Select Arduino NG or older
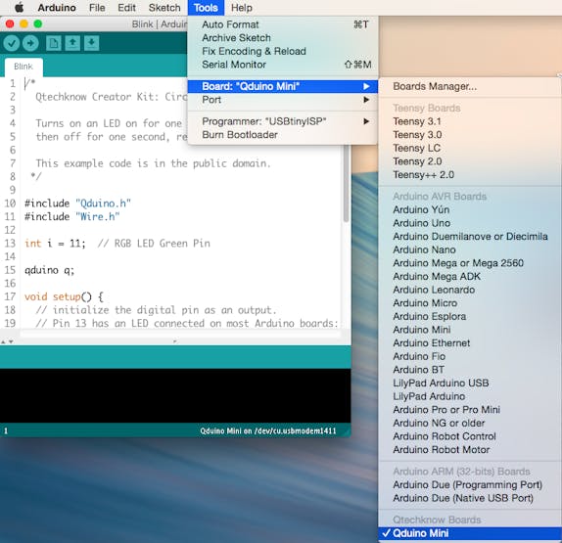Image resolution: width=562 pixels, height=543 pixels. click(470, 423)
